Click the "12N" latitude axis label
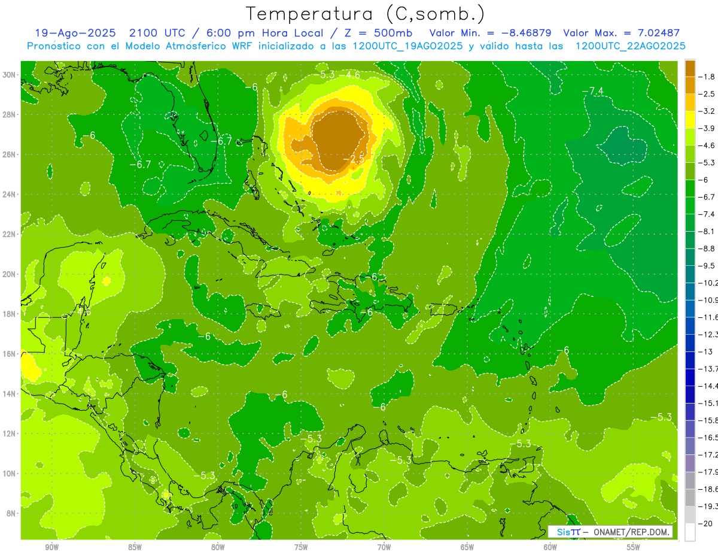The height and width of the screenshot is (555, 718). (x=9, y=433)
